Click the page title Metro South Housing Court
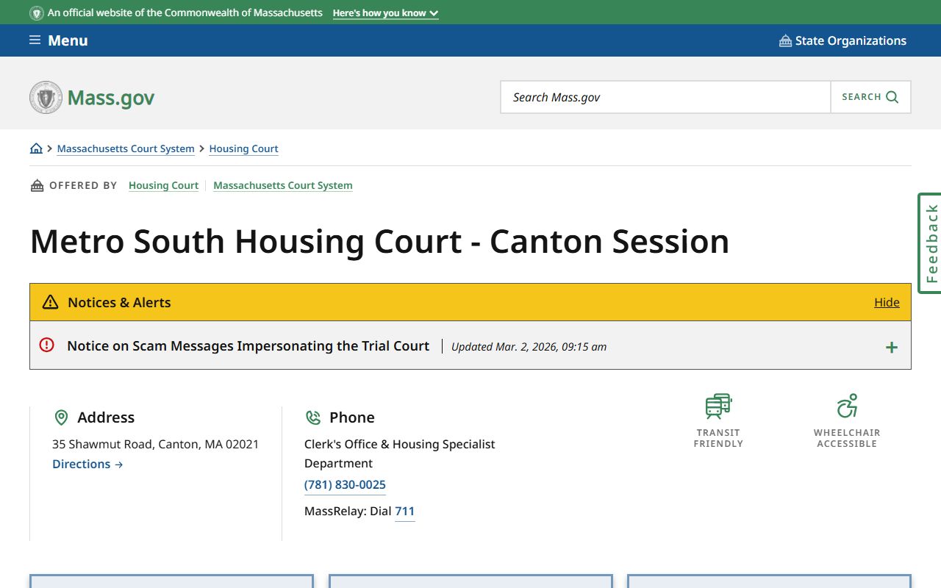The image size is (941, 588). point(379,241)
